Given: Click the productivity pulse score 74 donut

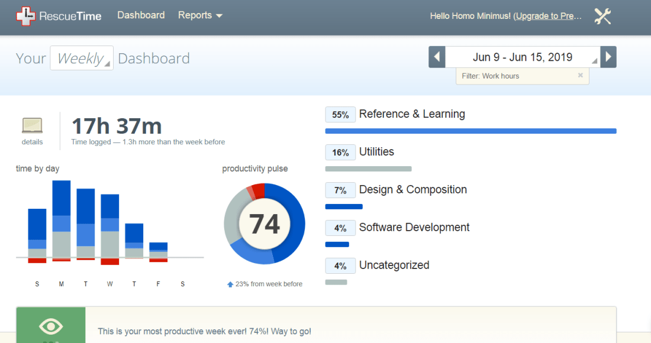Looking at the screenshot, I should (265, 224).
